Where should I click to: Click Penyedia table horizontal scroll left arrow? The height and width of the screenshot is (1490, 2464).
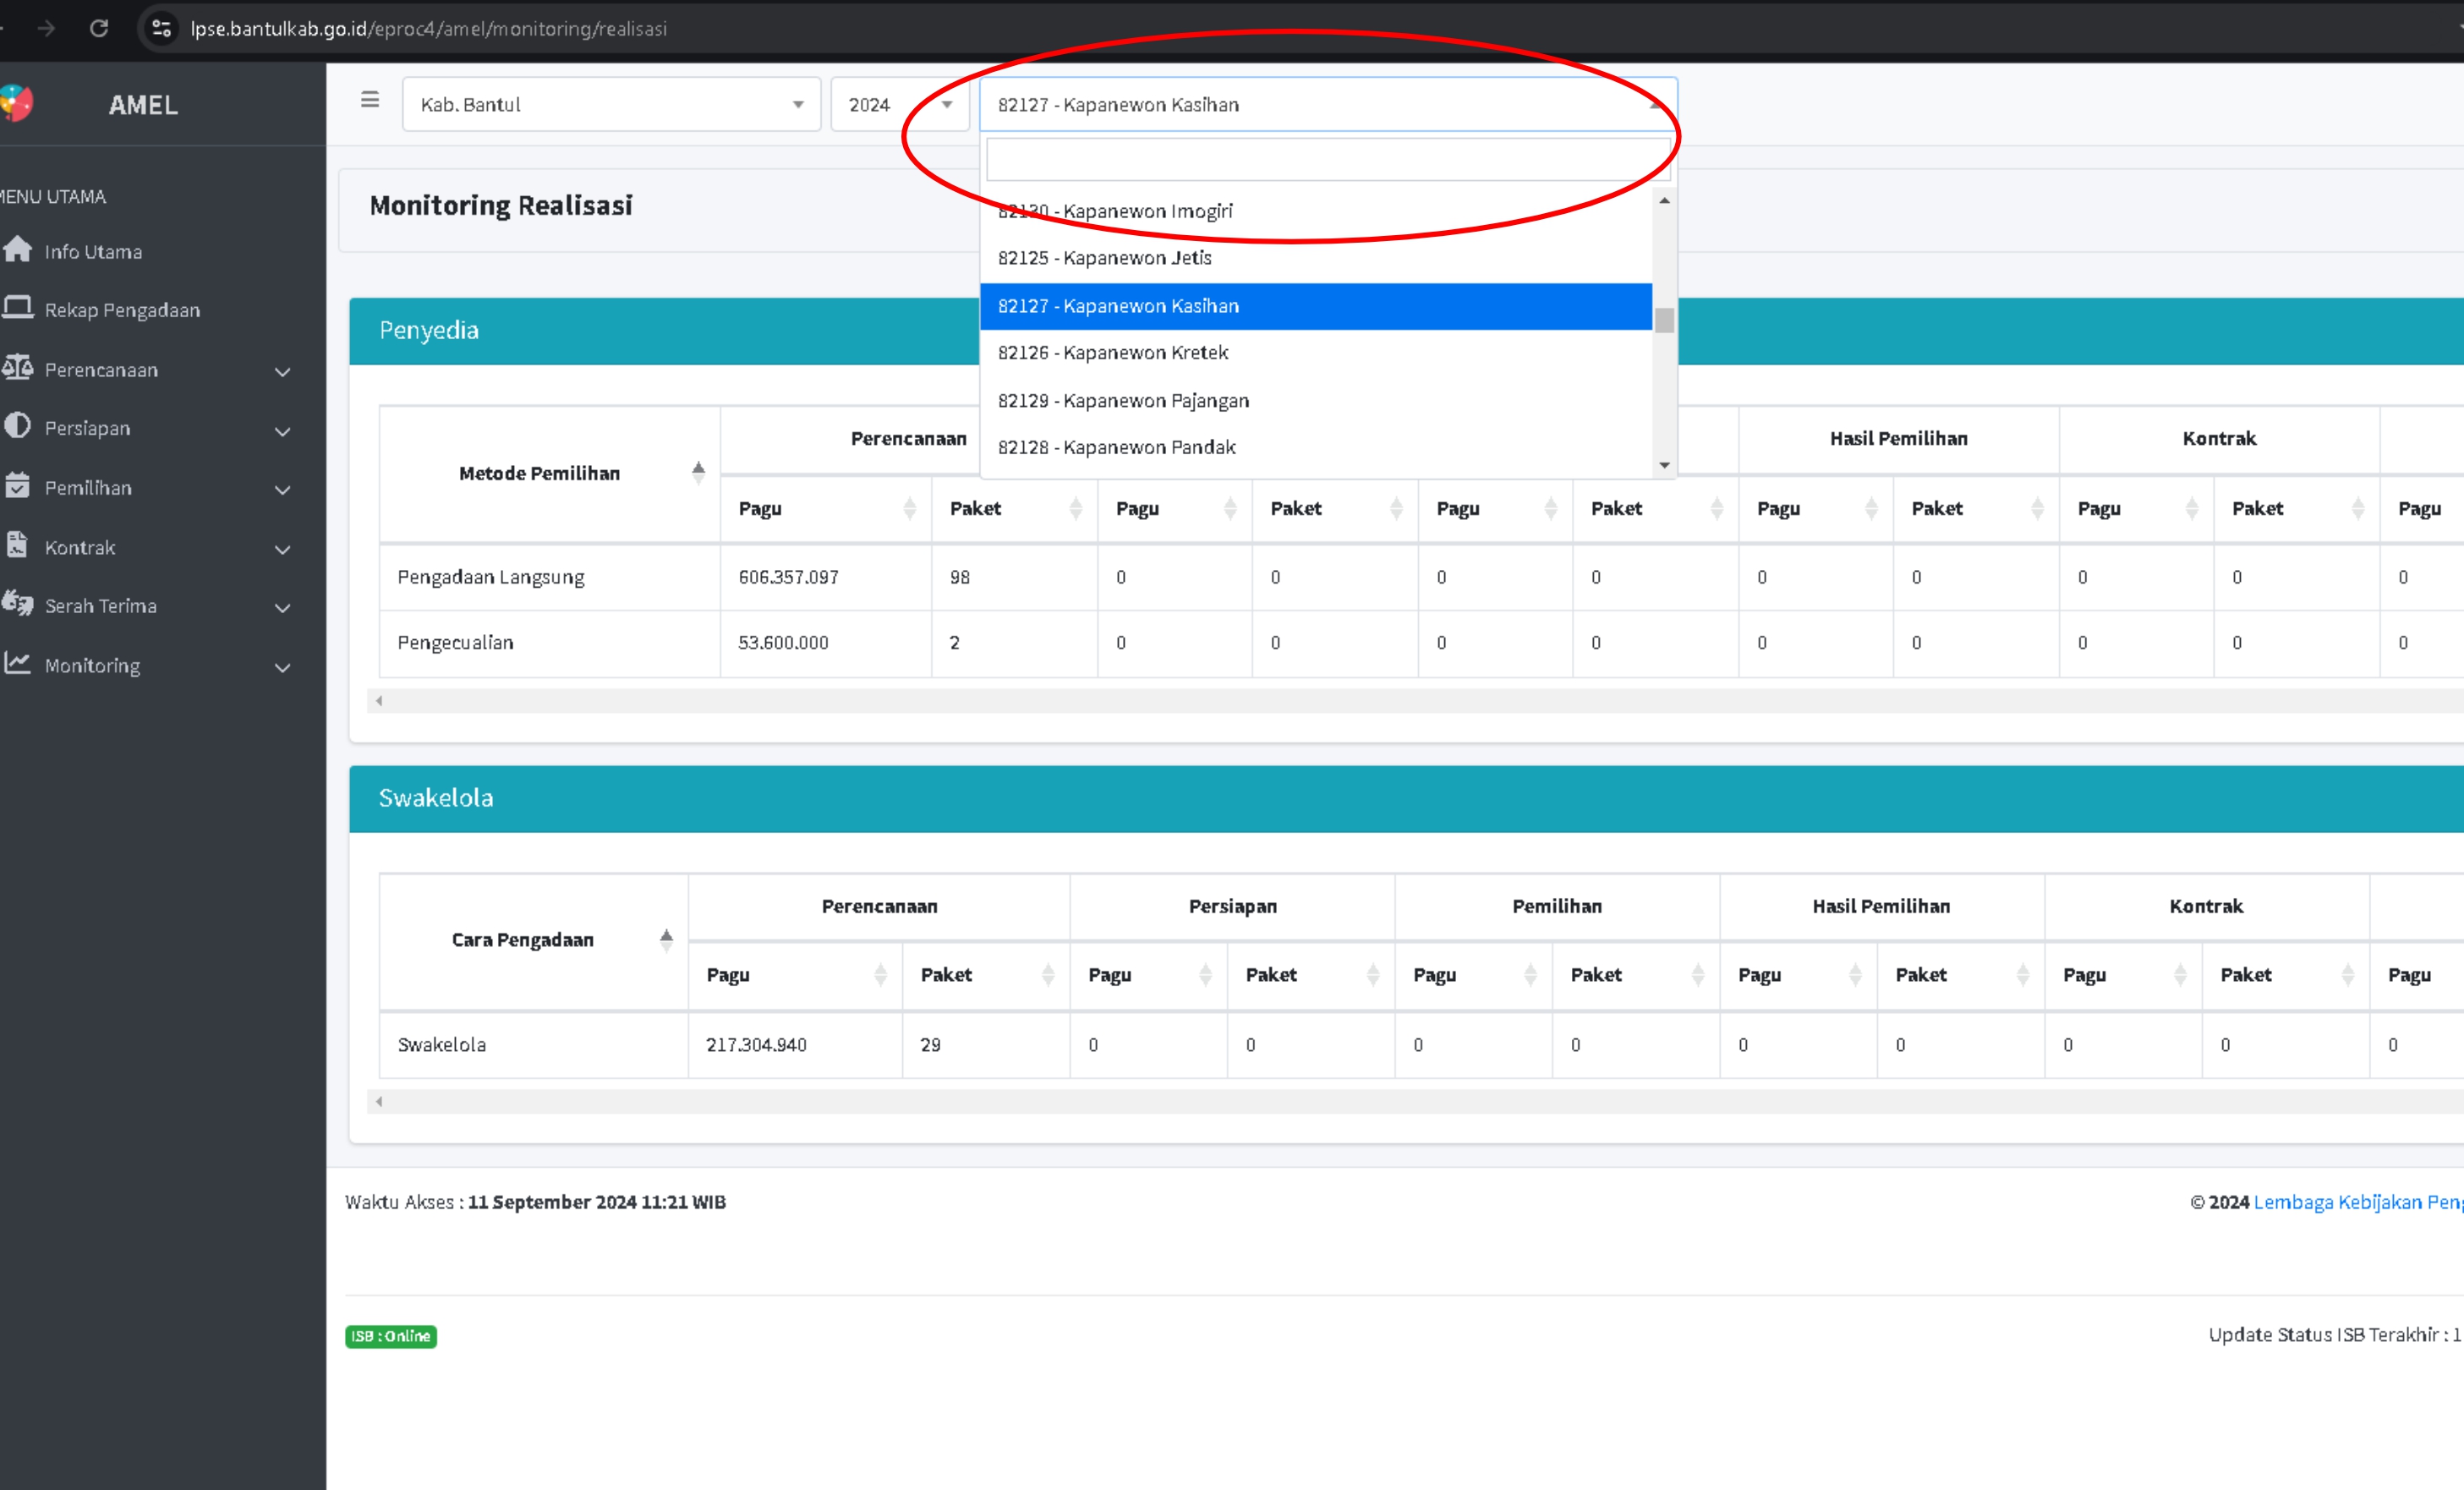click(379, 701)
